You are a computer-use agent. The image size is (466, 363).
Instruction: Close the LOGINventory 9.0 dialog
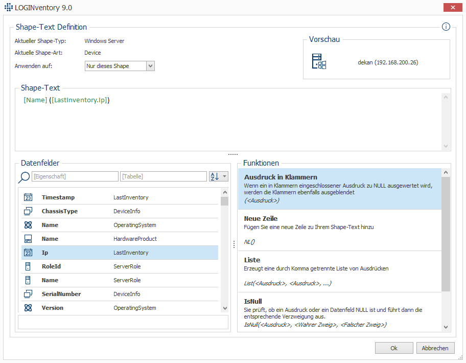click(x=453, y=8)
